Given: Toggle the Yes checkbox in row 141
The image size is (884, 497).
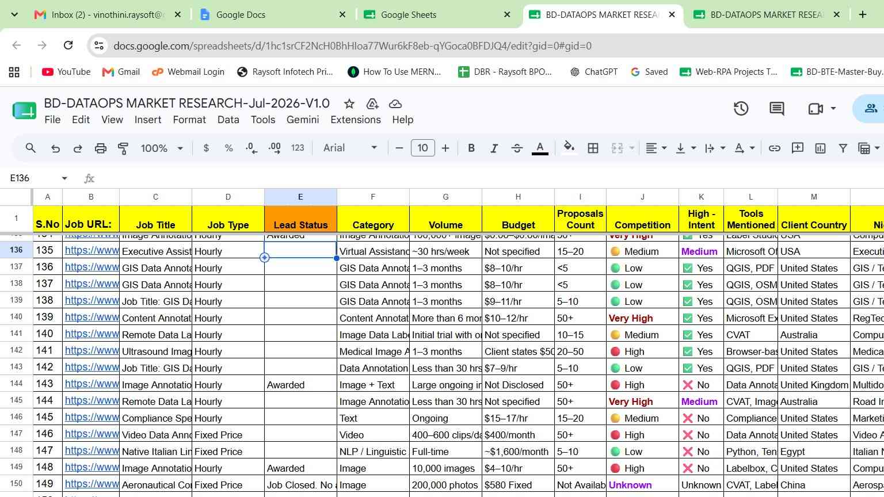Looking at the screenshot, I should [687, 335].
